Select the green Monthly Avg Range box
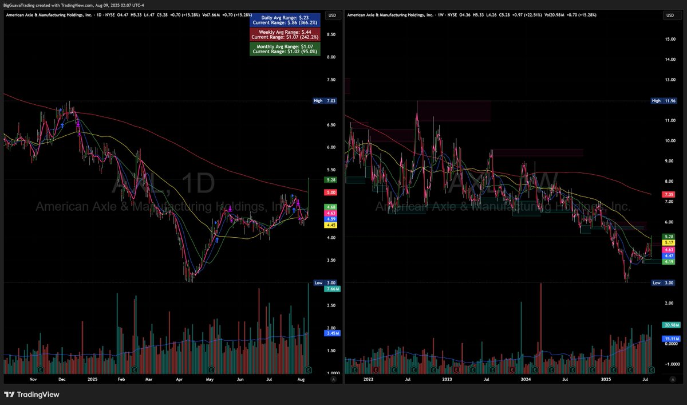 [285, 49]
